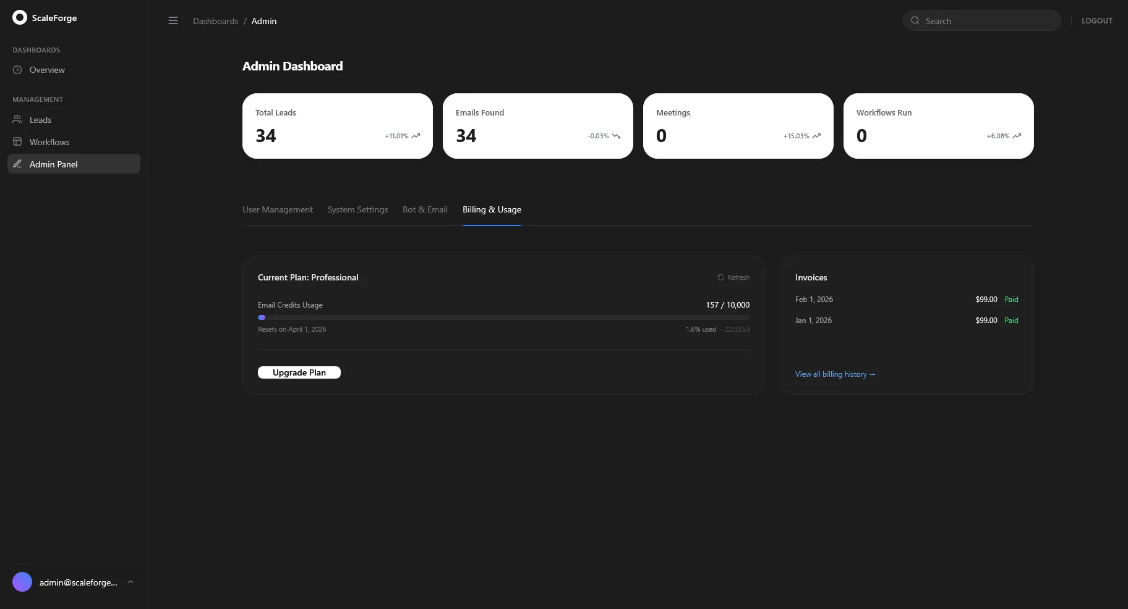The image size is (1128, 609).
Task: Click Paid status on Feb 1 invoice
Action: tap(1011, 300)
